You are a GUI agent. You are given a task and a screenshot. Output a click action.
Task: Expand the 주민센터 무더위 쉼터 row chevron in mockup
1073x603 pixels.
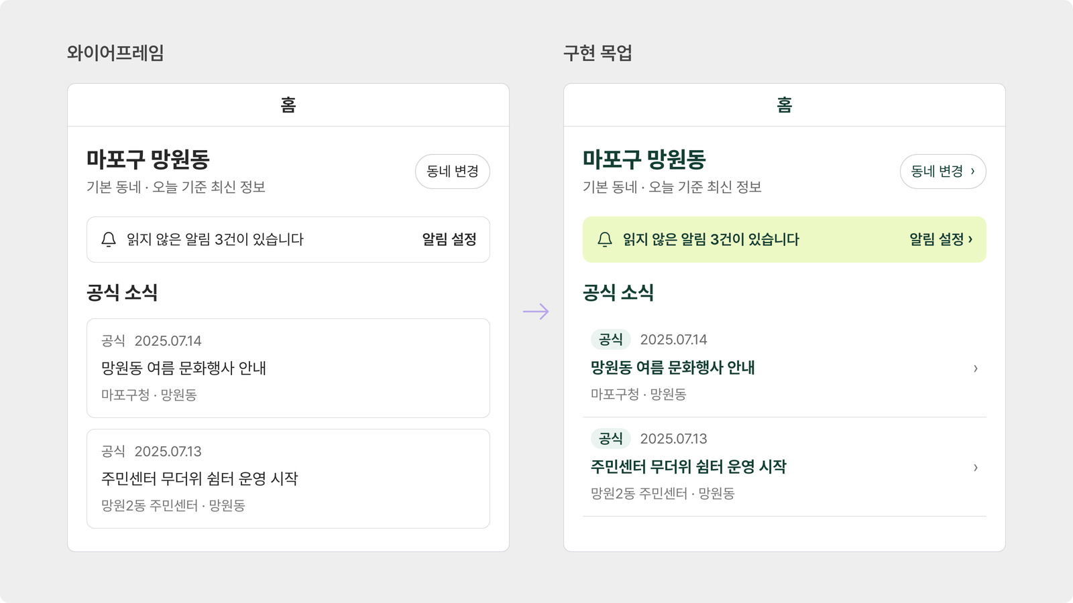976,467
